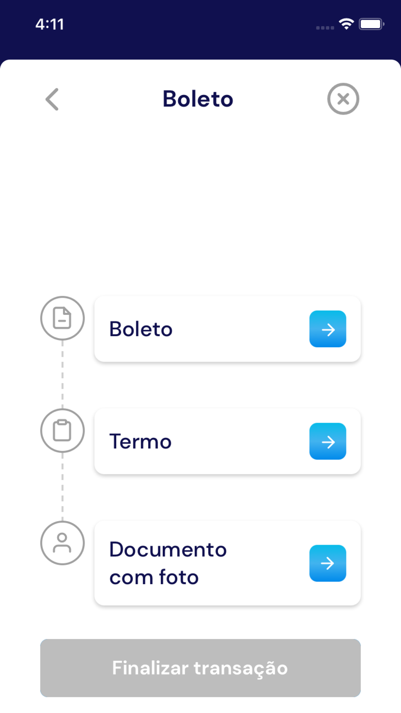
Task: Select the Termo label in the step card
Action: coord(140,442)
